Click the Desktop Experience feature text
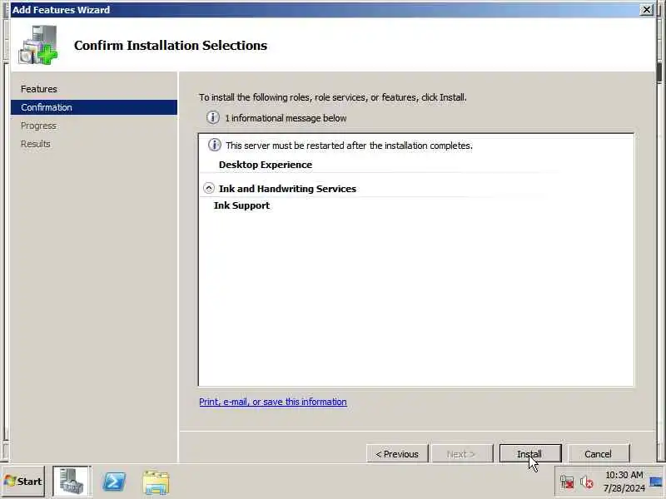Image resolution: width=666 pixels, height=499 pixels. coord(266,165)
